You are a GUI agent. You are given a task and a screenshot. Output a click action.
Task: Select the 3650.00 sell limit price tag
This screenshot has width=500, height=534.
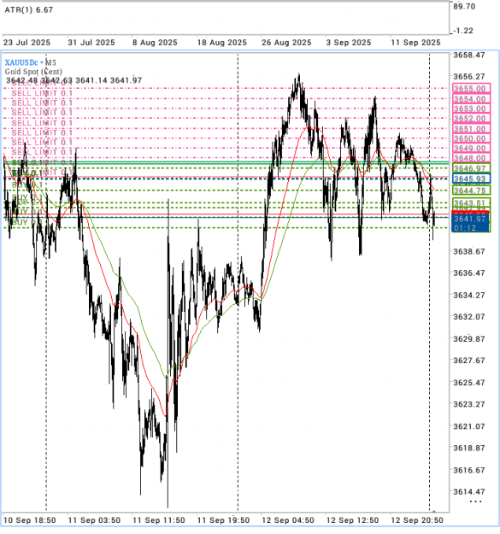point(471,138)
